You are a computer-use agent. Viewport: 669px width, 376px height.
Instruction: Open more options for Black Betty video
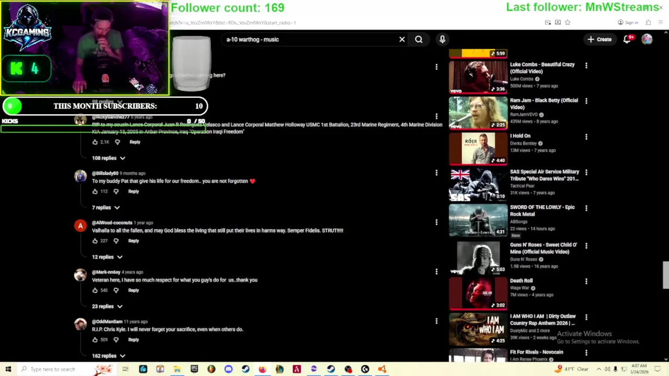586,101
